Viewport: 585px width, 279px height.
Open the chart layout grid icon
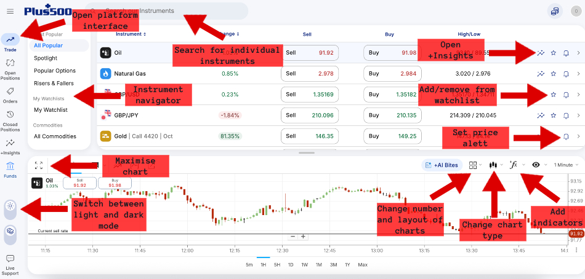[x=473, y=165]
